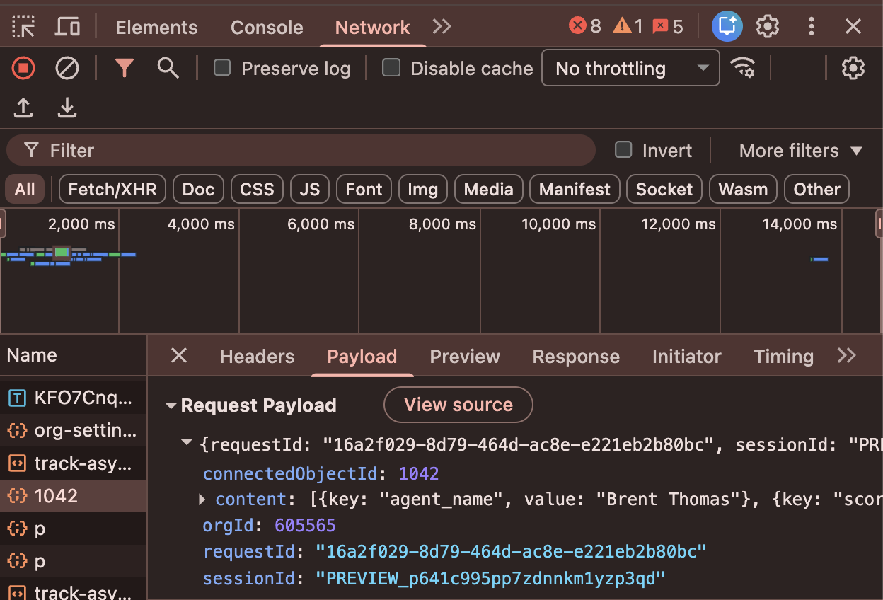The image size is (883, 600).
Task: Click the funnel filter icon
Action: [x=125, y=68]
